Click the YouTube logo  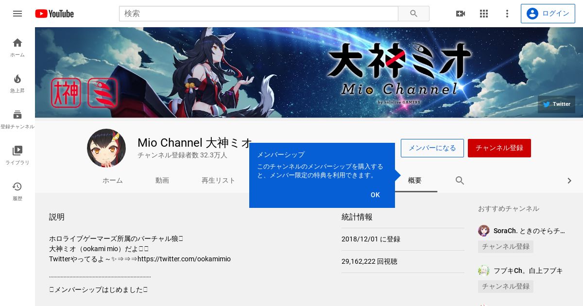tap(54, 14)
